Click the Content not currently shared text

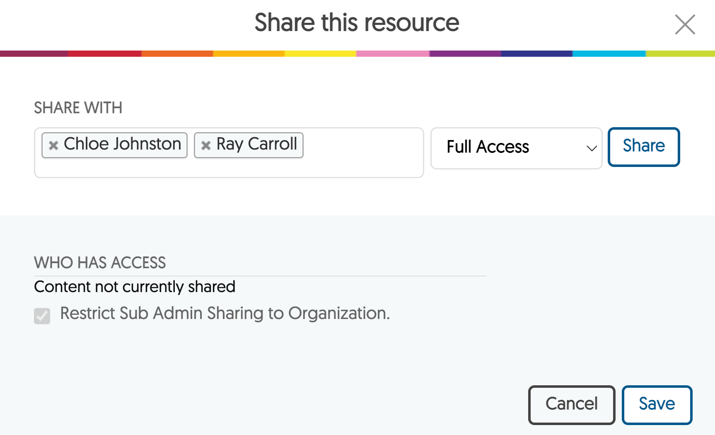pyautogui.click(x=135, y=287)
